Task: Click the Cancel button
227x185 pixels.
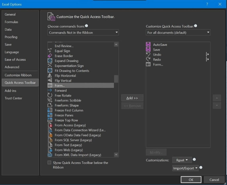Action: 214,180
